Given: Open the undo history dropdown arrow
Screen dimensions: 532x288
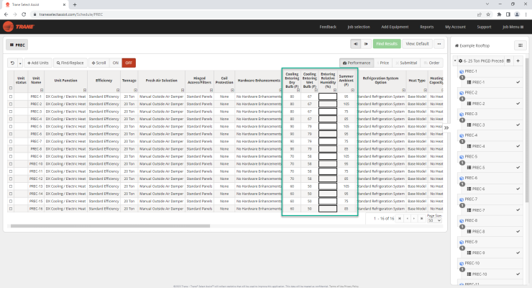Looking at the screenshot, I should (20, 63).
